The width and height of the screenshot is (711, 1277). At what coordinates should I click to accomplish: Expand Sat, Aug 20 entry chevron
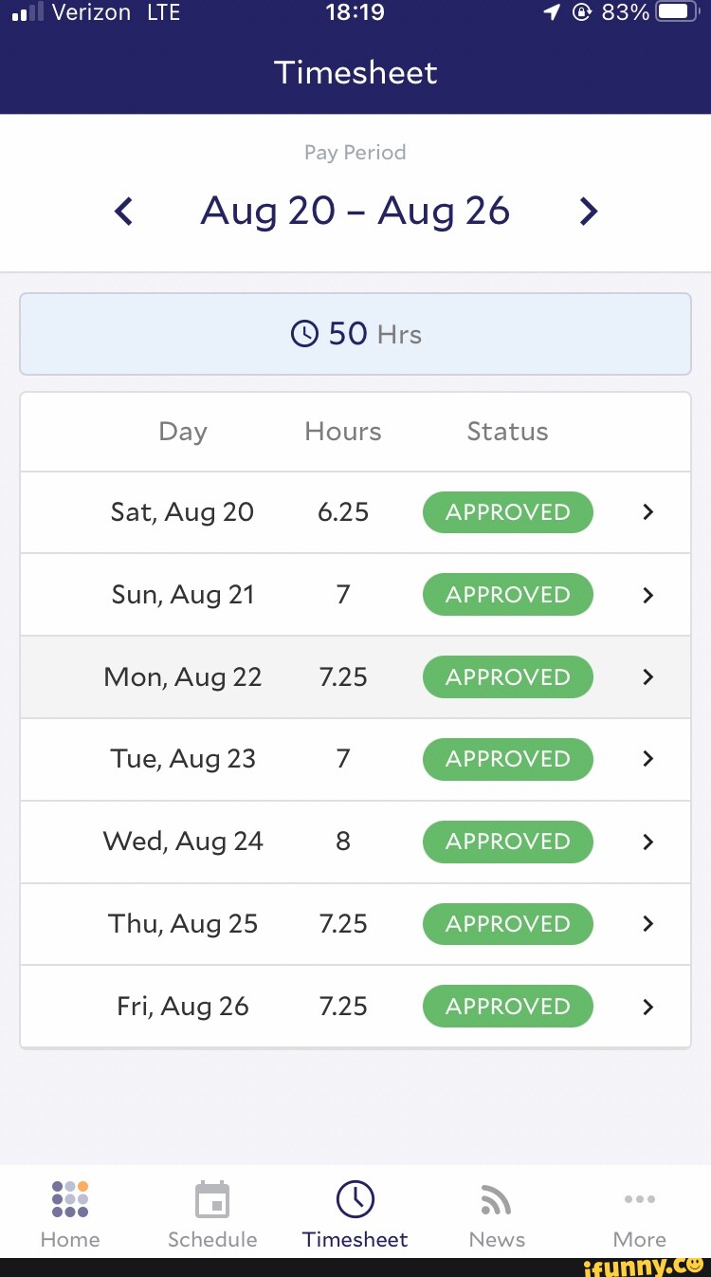pos(648,512)
